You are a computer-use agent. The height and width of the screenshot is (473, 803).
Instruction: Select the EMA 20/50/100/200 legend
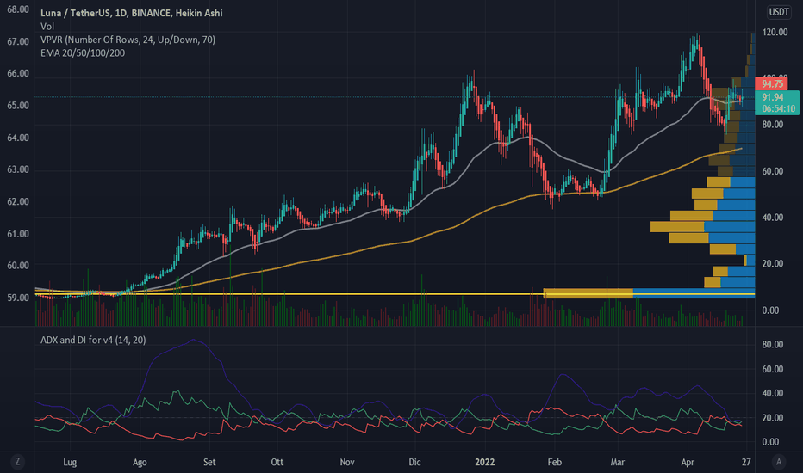click(83, 52)
